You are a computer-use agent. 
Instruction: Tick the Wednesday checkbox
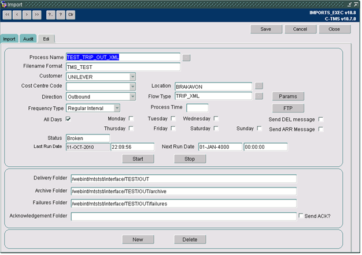[216, 118]
